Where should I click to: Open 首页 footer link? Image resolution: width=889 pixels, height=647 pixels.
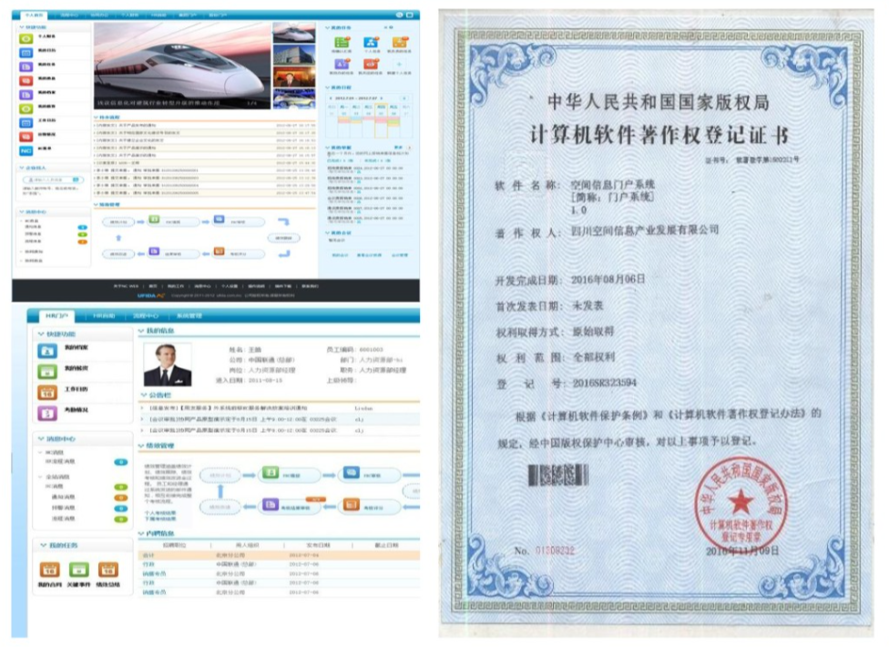pyautogui.click(x=153, y=286)
